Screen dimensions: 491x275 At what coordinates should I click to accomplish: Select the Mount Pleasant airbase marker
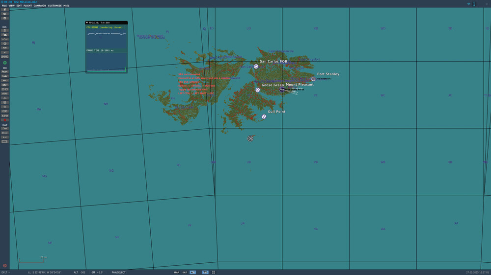282,90
